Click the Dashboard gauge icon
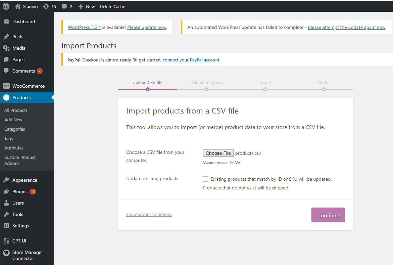Viewport: 393px width, 265px height. [x=6, y=21]
